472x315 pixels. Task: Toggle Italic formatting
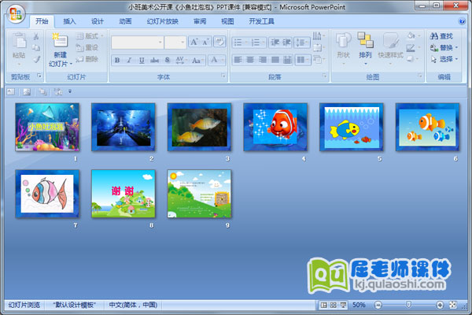pos(129,60)
